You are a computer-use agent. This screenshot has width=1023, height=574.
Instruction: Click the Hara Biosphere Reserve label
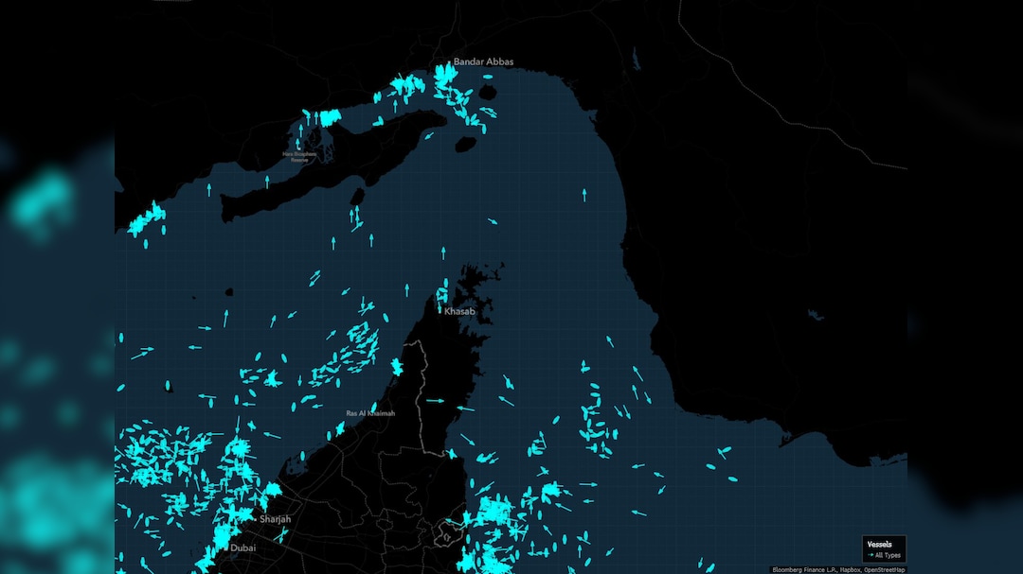click(298, 157)
